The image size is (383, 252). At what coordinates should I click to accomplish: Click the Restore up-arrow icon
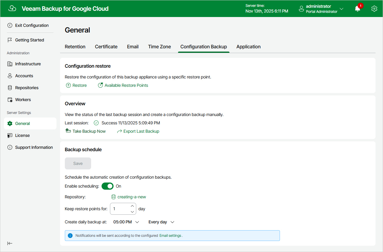(68, 85)
